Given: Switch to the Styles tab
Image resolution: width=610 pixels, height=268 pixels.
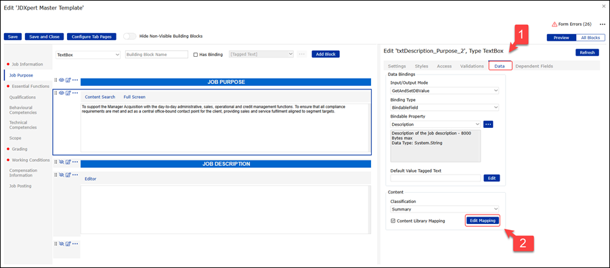Looking at the screenshot, I should click(421, 66).
